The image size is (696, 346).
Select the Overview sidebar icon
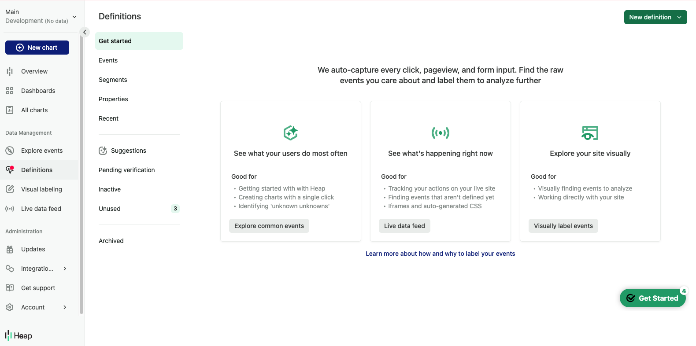click(x=10, y=71)
